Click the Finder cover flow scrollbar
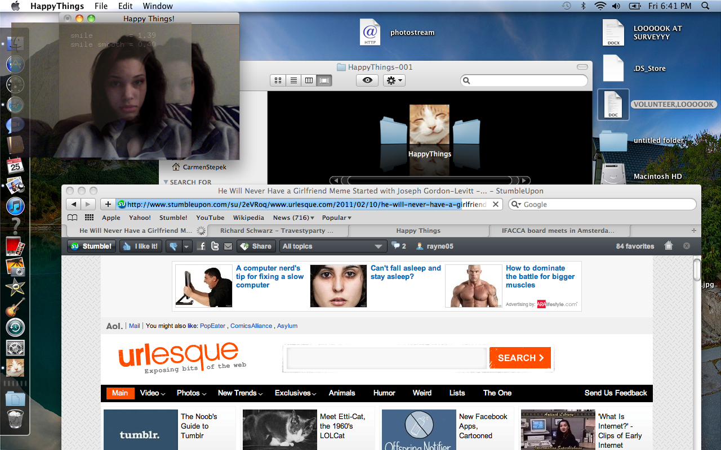Viewport: 721px width, 450px height. click(429, 181)
